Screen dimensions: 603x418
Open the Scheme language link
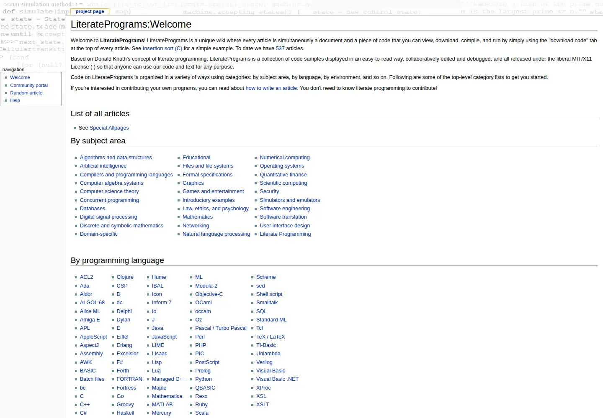[x=266, y=277]
